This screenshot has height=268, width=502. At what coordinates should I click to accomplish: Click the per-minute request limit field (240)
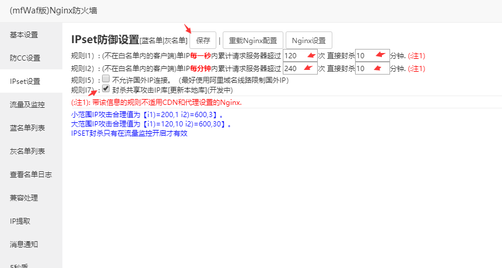300,68
